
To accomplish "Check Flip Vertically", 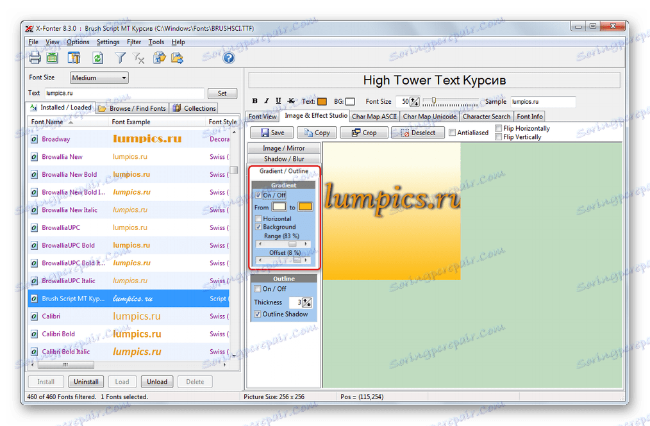I will (x=499, y=136).
